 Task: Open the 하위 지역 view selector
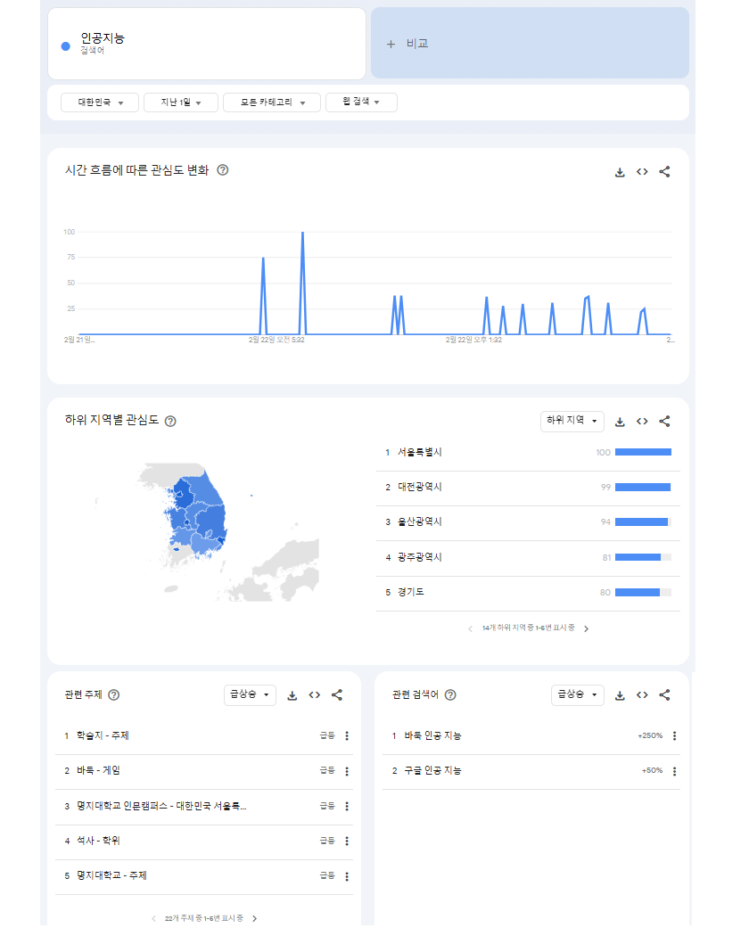click(x=569, y=421)
